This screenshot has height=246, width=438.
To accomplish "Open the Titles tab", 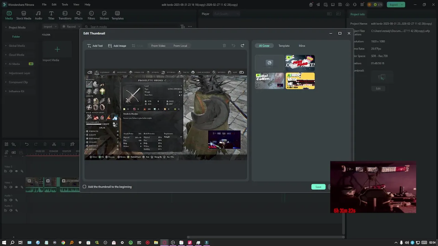I will click(x=51, y=15).
